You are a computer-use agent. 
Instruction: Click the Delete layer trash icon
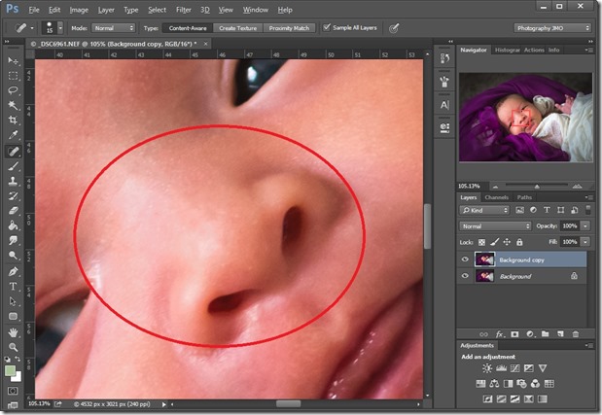pos(576,334)
